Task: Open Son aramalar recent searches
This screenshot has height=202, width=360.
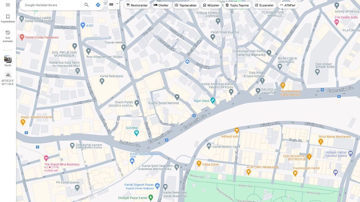Action: pyautogui.click(x=8, y=36)
